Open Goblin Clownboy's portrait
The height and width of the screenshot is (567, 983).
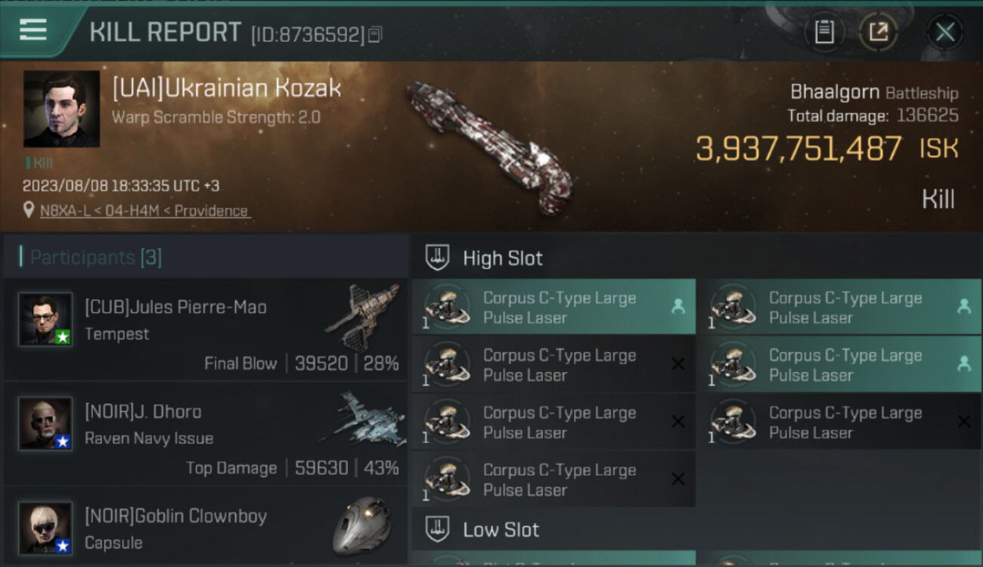tap(45, 527)
